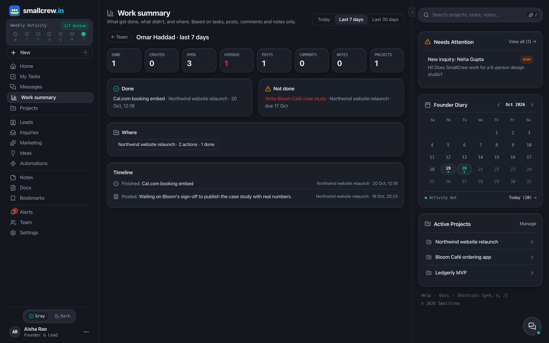Open the Bookmarks icon in sidebar
This screenshot has height=343, width=549.
coord(13,198)
